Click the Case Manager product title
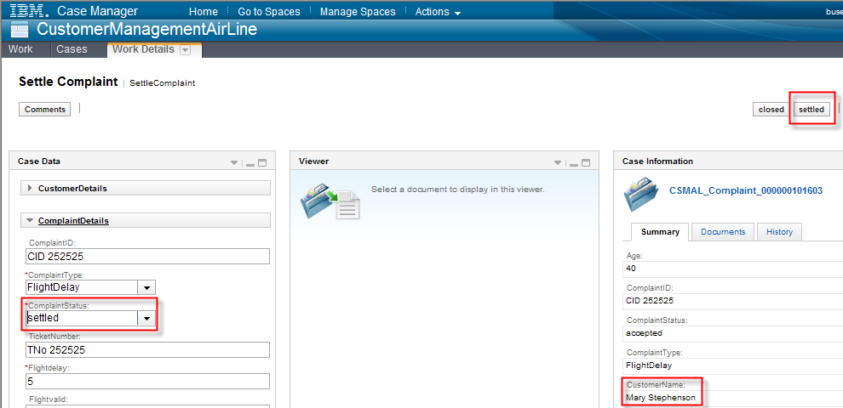This screenshot has width=843, height=408. pos(97,11)
